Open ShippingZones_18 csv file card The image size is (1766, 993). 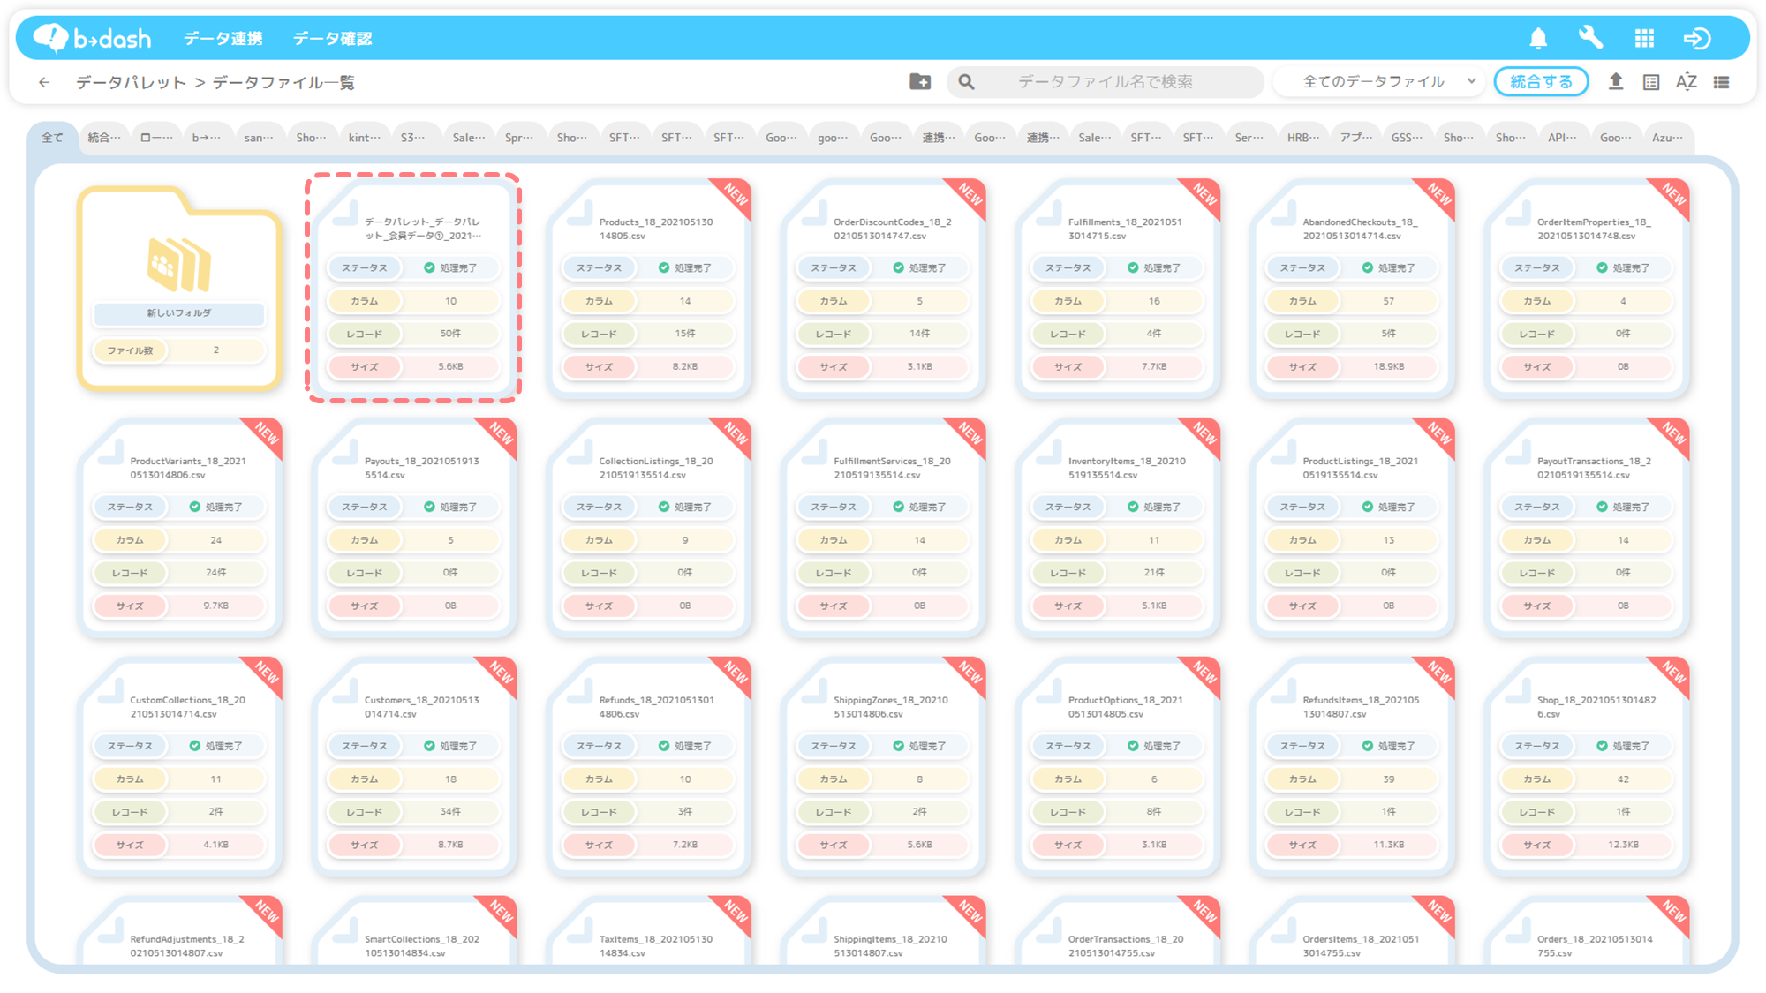pos(883,766)
